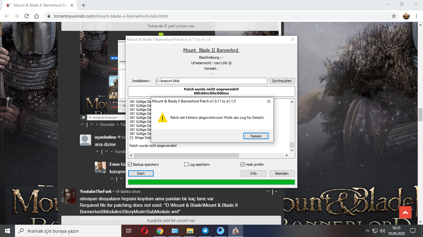
Task: Click the web page vertical scrollbar thumb
Action: pos(420,115)
